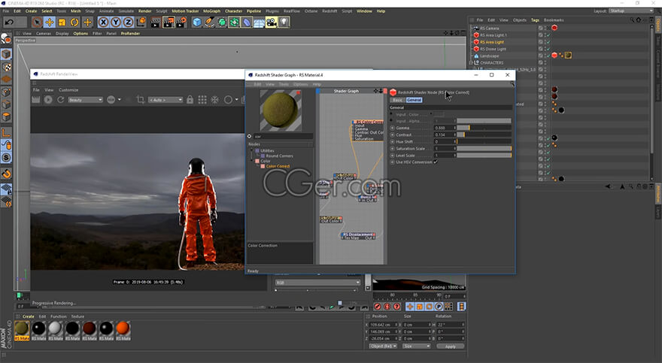Activate the Move tool
Viewport: 662px width, 363px height.
point(50,22)
